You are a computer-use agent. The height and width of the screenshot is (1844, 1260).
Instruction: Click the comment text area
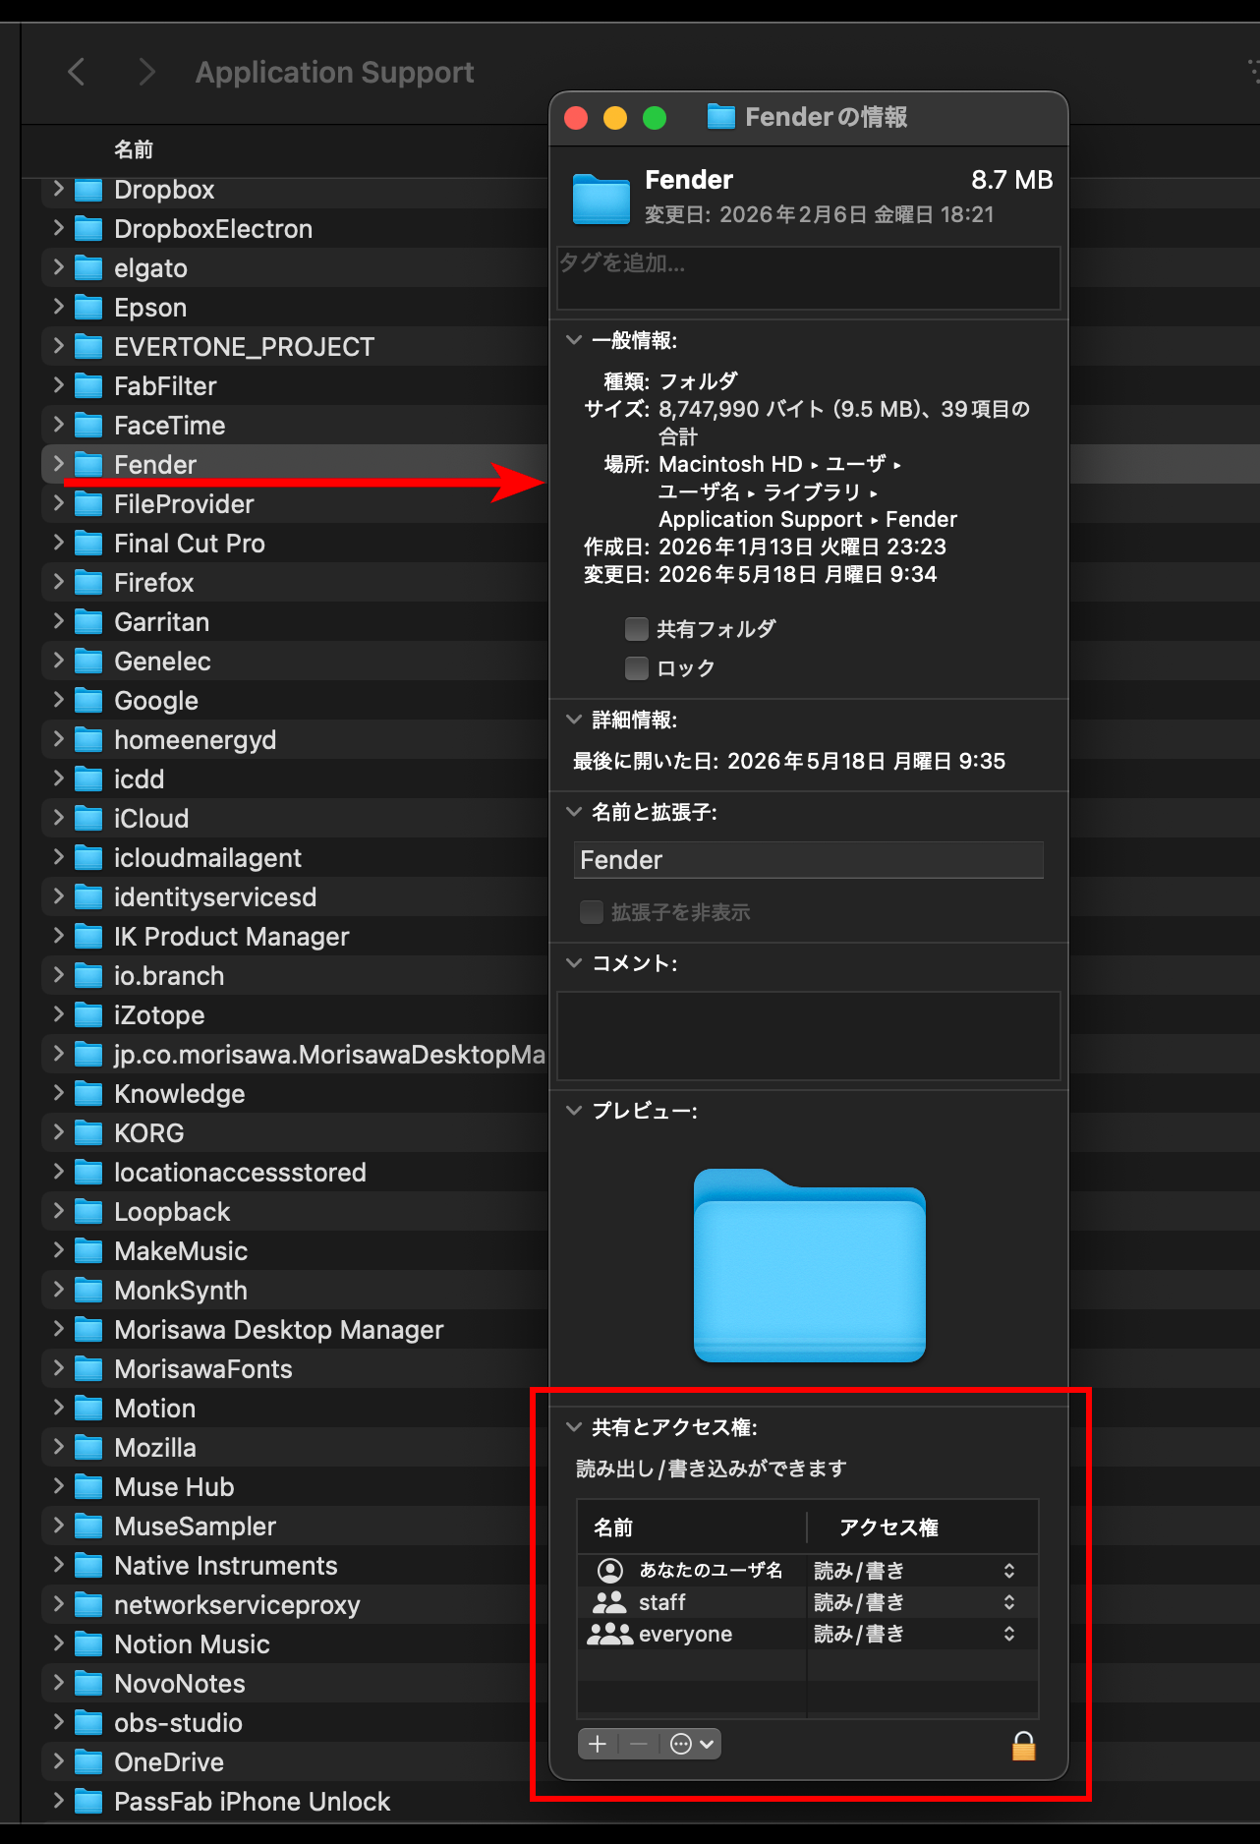click(x=808, y=1036)
